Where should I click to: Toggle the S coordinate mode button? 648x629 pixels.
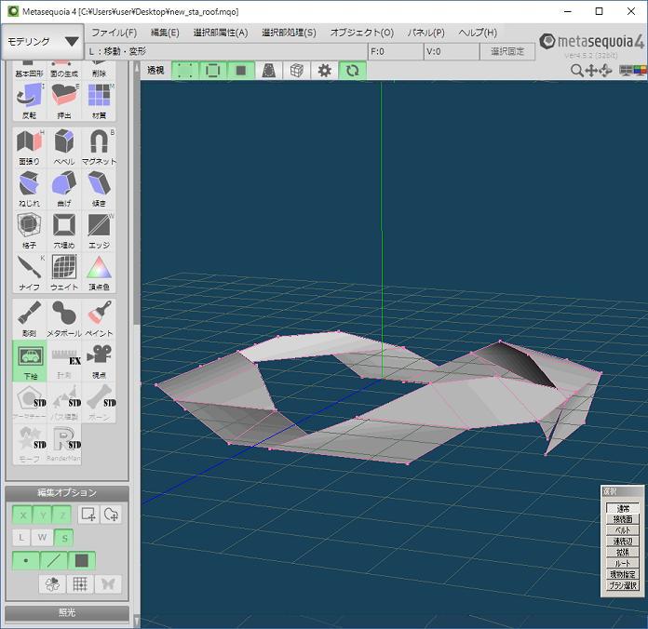pos(64,538)
